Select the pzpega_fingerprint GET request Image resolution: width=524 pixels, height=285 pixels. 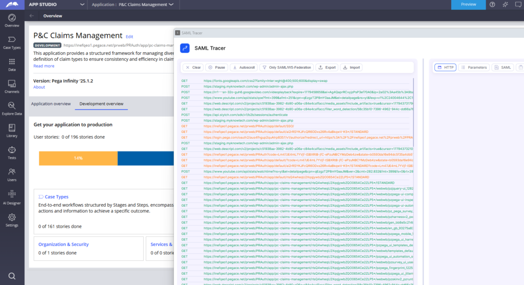click(x=297, y=268)
